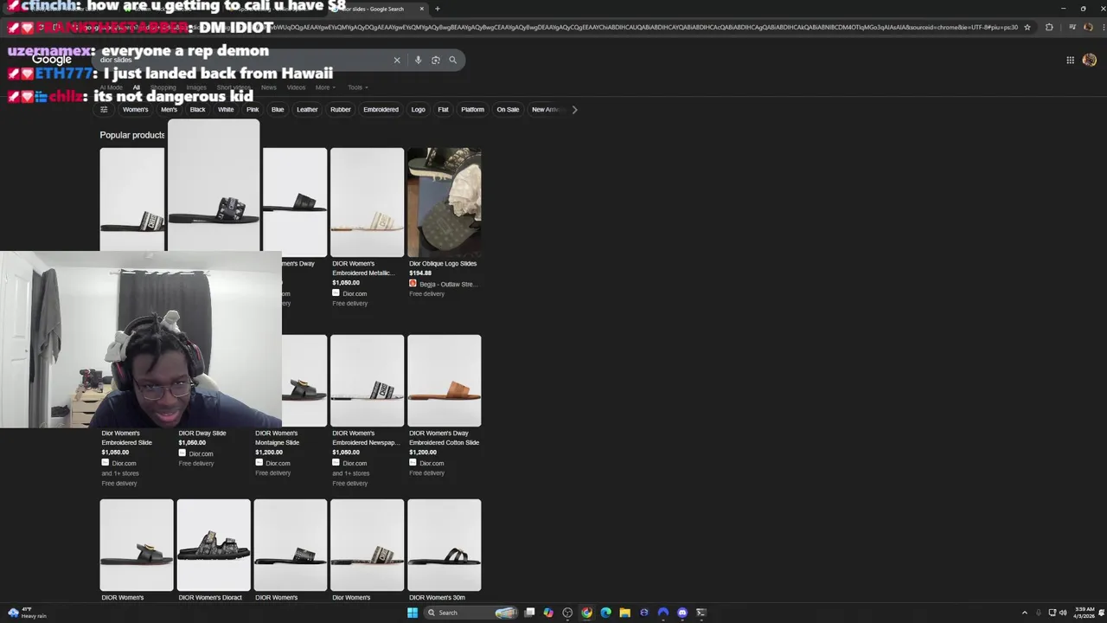Open Task View on the taskbar
This screenshot has height=623, width=1107.
pyautogui.click(x=529, y=613)
